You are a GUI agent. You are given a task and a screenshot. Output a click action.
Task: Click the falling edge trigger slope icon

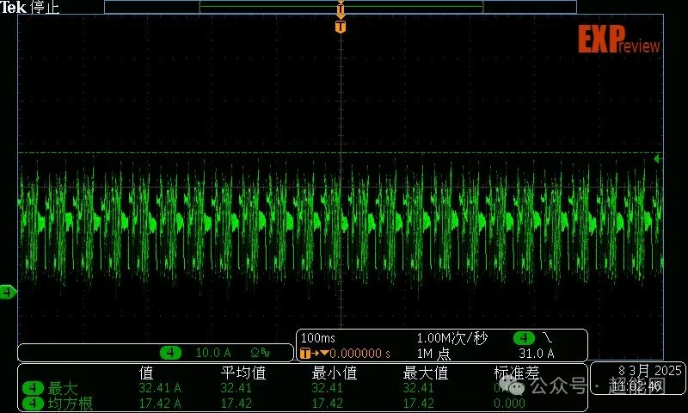(x=548, y=338)
